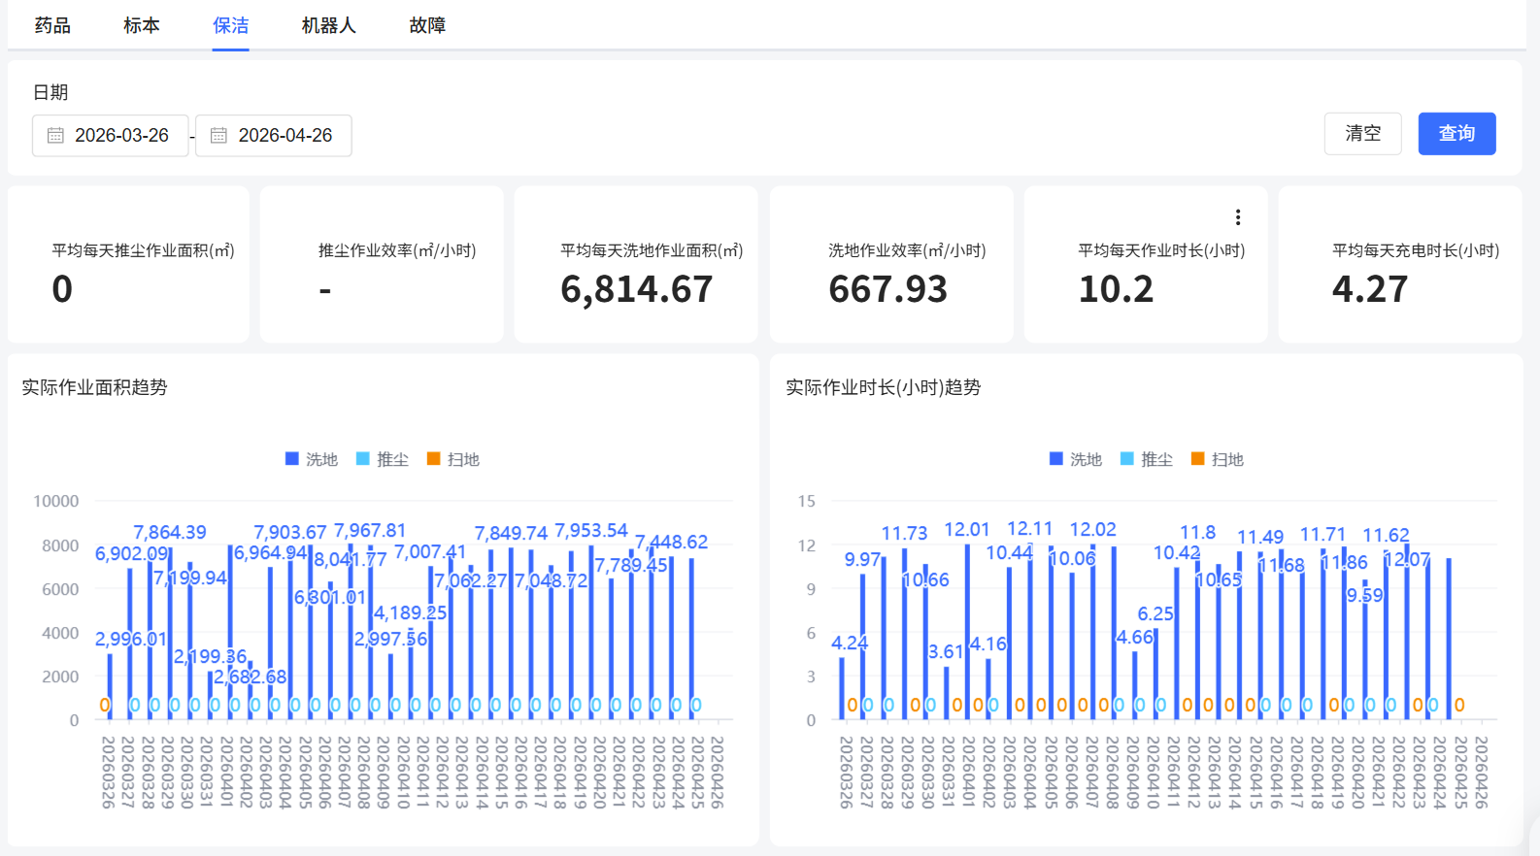Viewport: 1540px width, 856px height.
Task: Click calendar icon in start date field
Action: [x=55, y=136]
